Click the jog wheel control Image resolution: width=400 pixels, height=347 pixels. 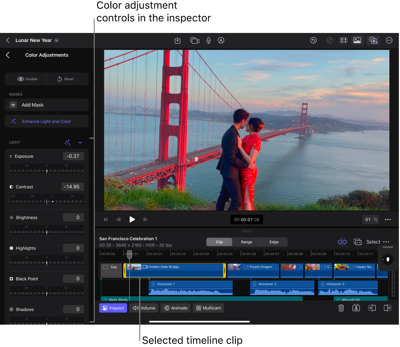tap(388, 260)
